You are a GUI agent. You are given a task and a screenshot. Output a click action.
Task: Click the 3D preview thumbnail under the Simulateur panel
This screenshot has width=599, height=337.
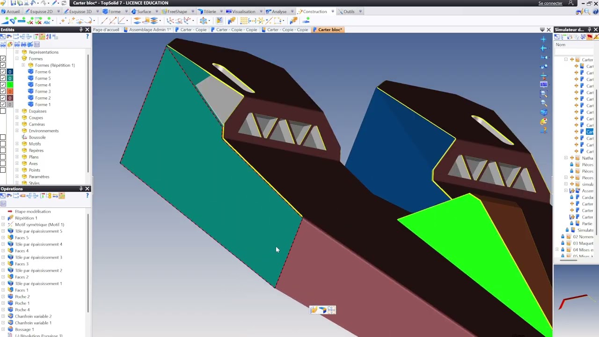pos(576,300)
